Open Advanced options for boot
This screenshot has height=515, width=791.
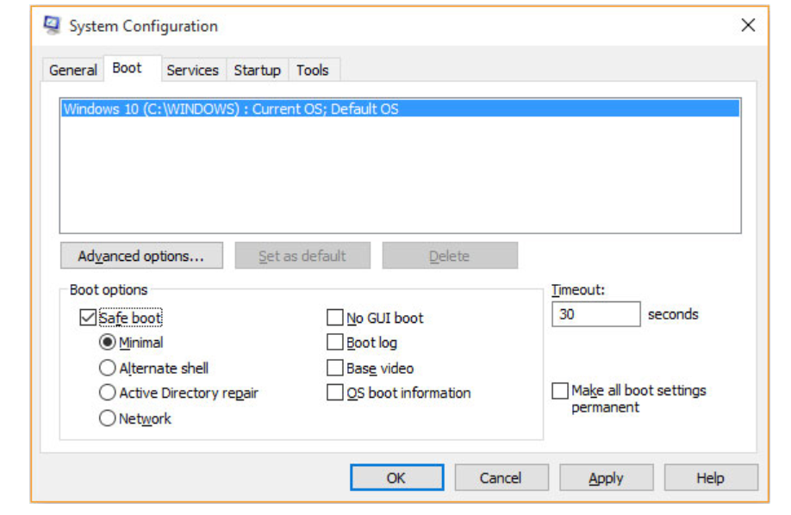[141, 256]
